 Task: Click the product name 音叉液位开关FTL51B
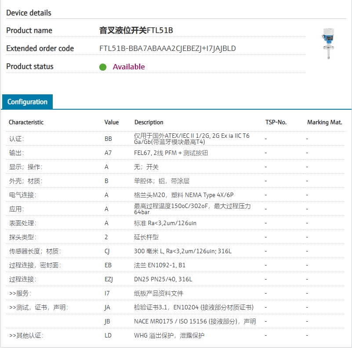click(x=136, y=30)
